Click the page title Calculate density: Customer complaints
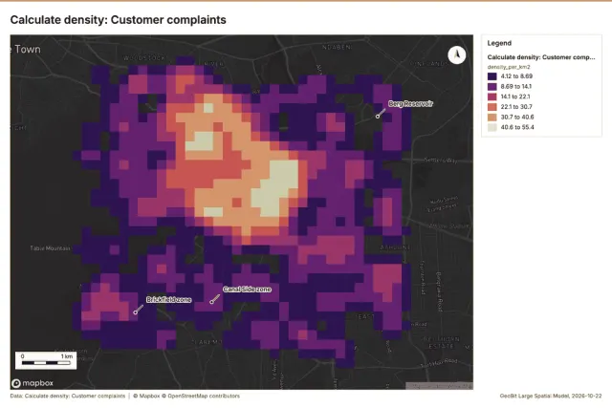 point(119,20)
